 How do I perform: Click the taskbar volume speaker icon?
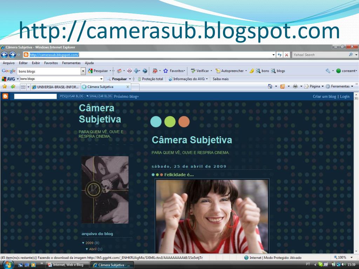(x=344, y=264)
